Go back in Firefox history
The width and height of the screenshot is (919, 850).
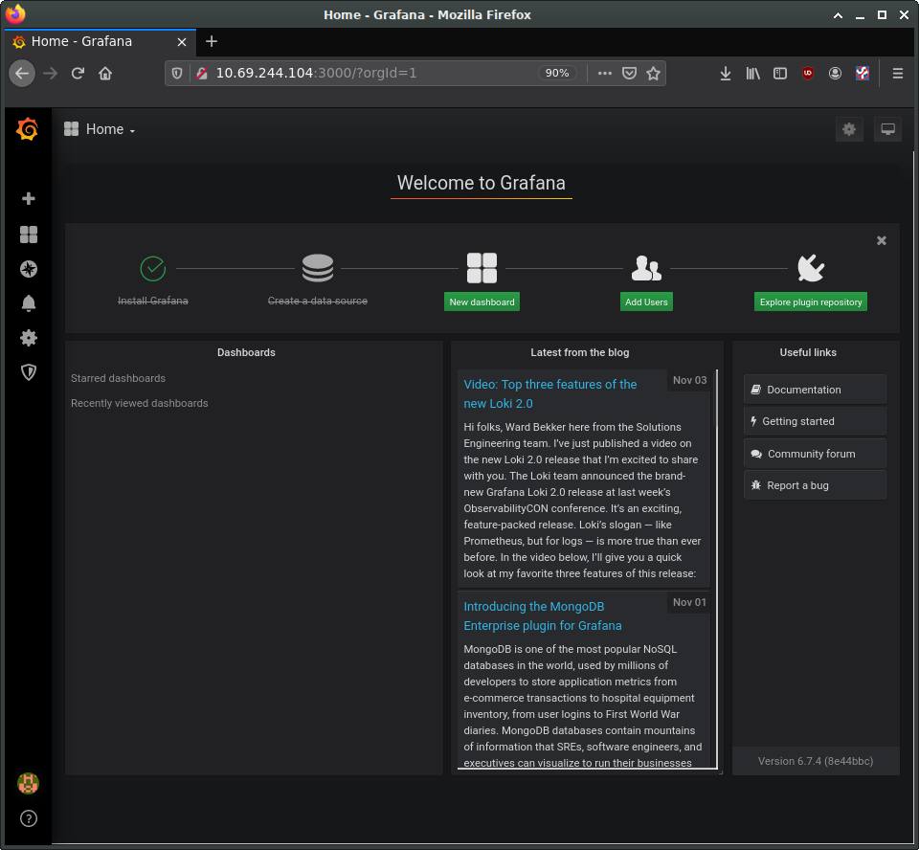[x=22, y=74]
